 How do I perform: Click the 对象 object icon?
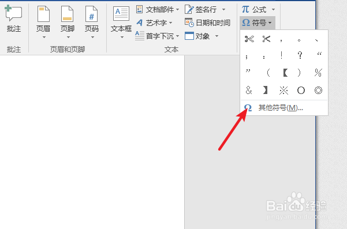(189, 36)
